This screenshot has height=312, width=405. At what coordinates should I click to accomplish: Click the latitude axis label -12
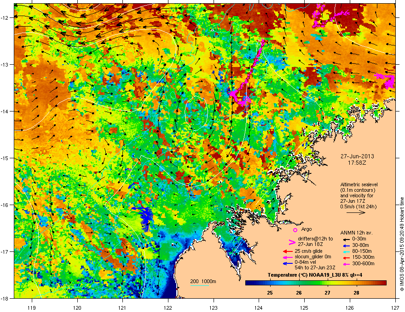[5, 17]
